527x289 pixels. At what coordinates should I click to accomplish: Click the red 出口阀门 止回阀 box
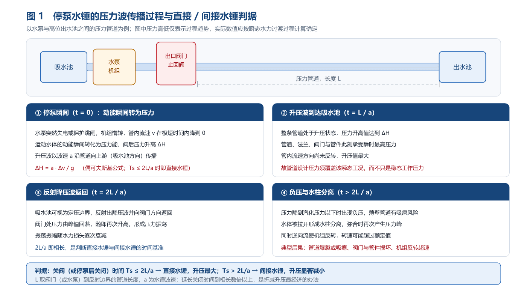(x=176, y=63)
